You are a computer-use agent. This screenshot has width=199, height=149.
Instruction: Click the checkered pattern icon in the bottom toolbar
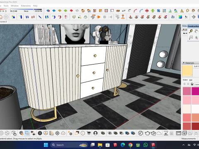tap(57, 133)
